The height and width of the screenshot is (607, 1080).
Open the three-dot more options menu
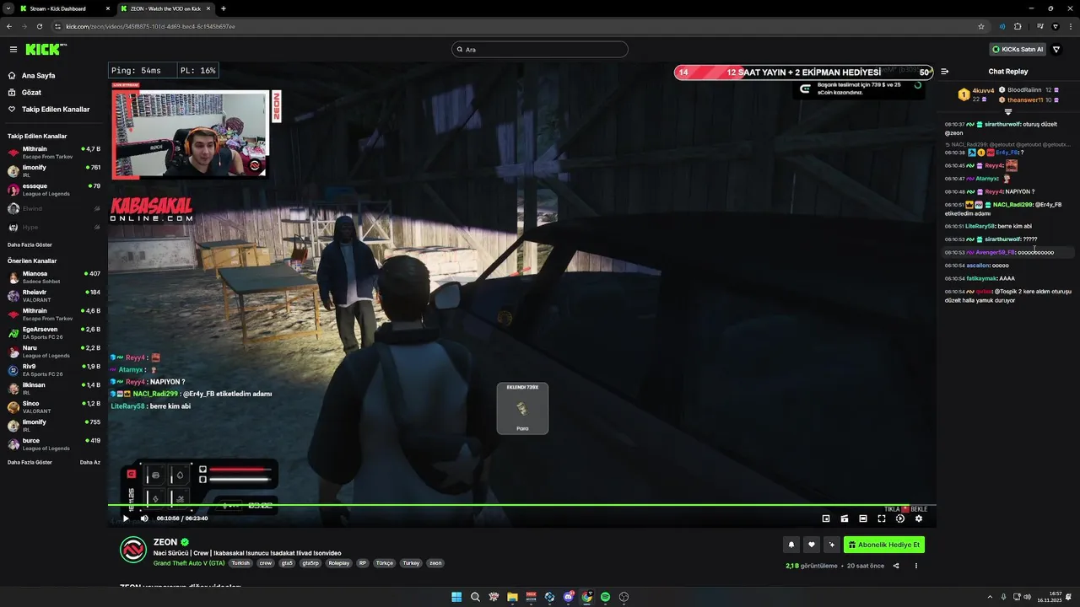(x=916, y=566)
